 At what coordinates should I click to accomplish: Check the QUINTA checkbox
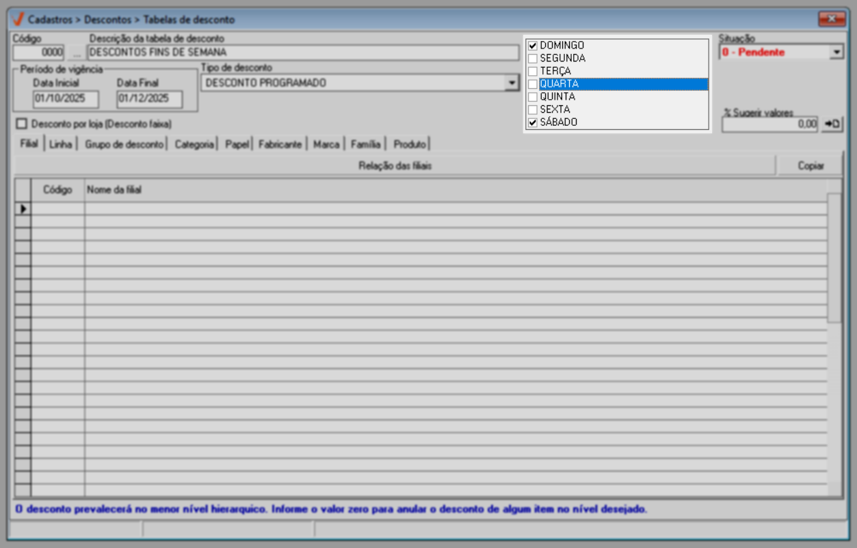(533, 96)
